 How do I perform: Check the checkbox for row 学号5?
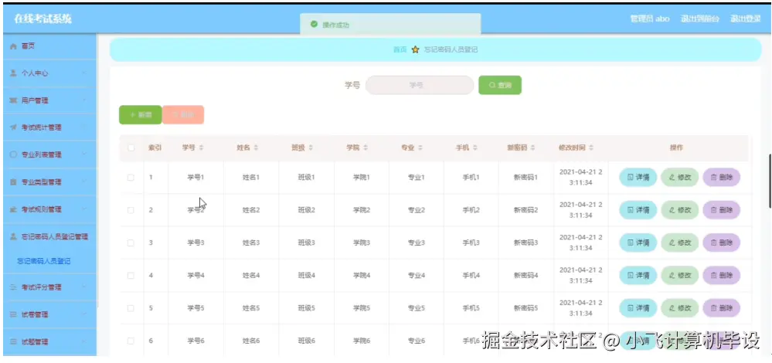pyautogui.click(x=131, y=308)
